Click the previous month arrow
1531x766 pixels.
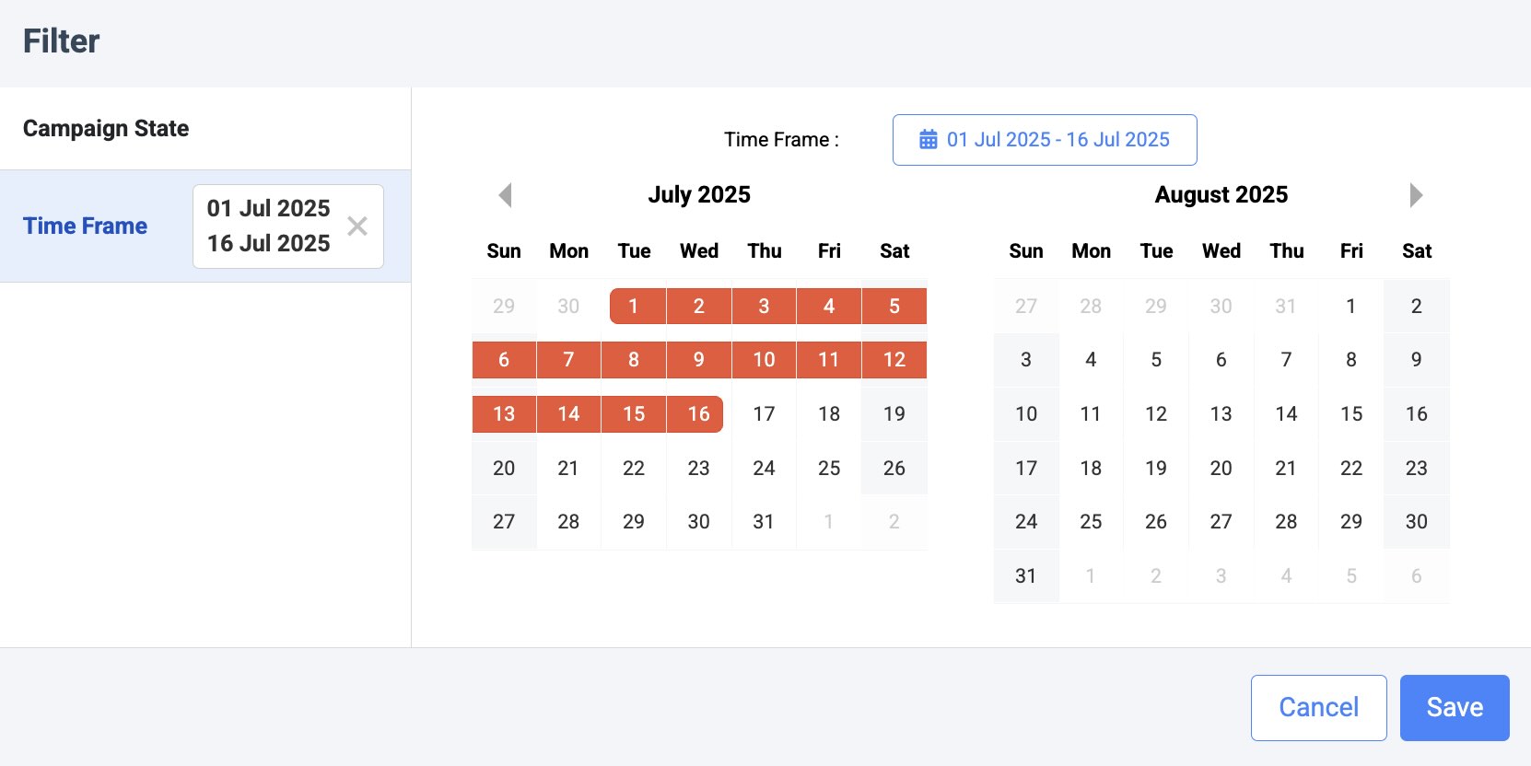pyautogui.click(x=505, y=195)
